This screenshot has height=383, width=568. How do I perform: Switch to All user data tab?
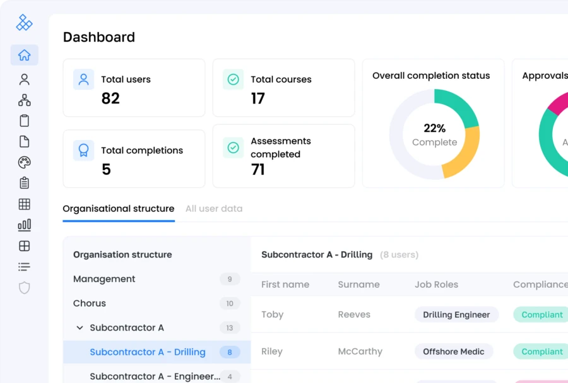pyautogui.click(x=214, y=209)
